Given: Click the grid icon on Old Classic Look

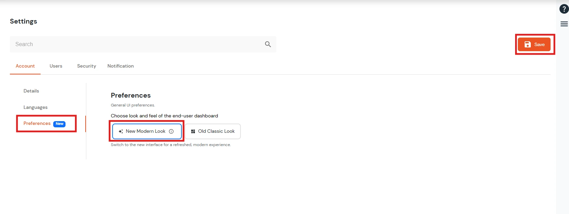Looking at the screenshot, I should click(x=193, y=131).
